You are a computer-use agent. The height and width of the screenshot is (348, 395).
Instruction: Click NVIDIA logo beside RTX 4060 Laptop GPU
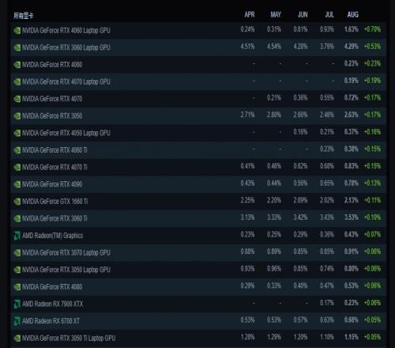(17, 31)
